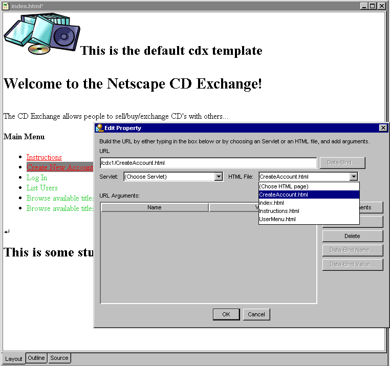This screenshot has width=390, height=366.
Task: Close the index.html window
Action: (381, 6)
